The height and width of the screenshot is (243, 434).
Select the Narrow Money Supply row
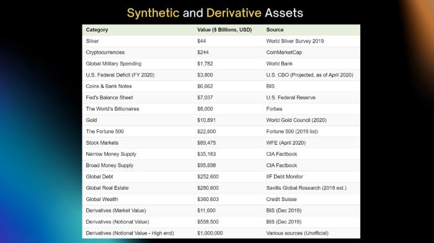point(221,154)
